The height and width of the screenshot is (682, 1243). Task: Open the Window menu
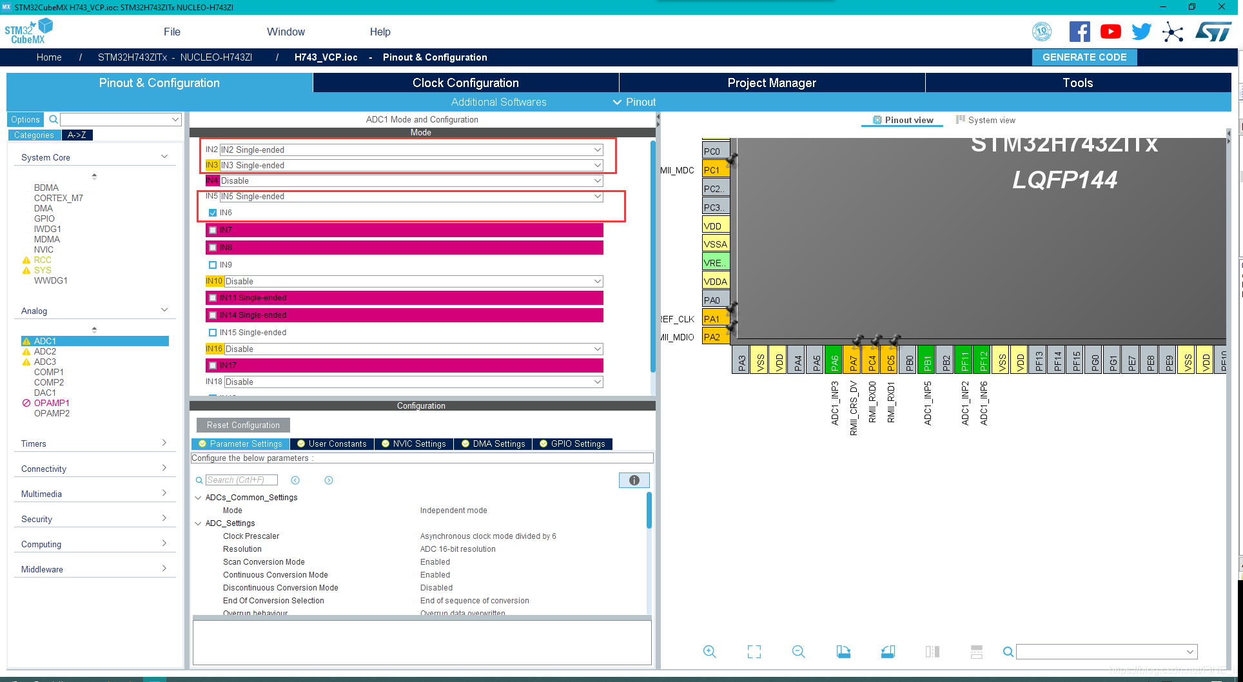pyautogui.click(x=286, y=32)
